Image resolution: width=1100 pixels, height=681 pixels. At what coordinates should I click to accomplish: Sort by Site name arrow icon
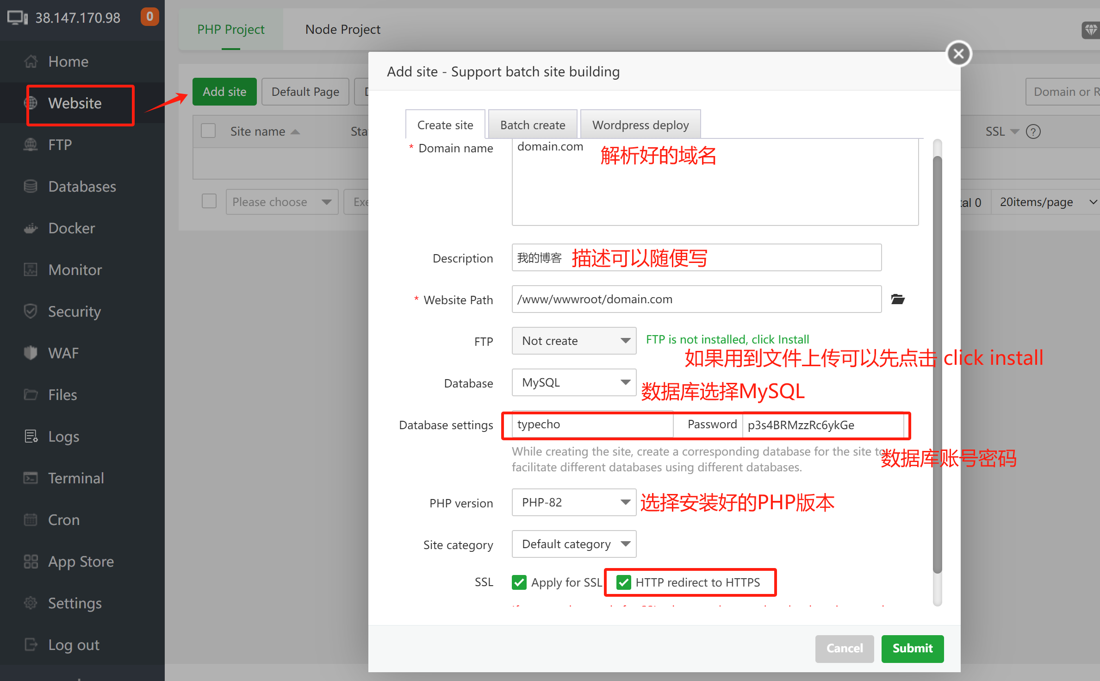(x=295, y=132)
